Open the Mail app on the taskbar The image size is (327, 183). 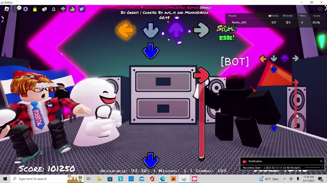(142, 179)
